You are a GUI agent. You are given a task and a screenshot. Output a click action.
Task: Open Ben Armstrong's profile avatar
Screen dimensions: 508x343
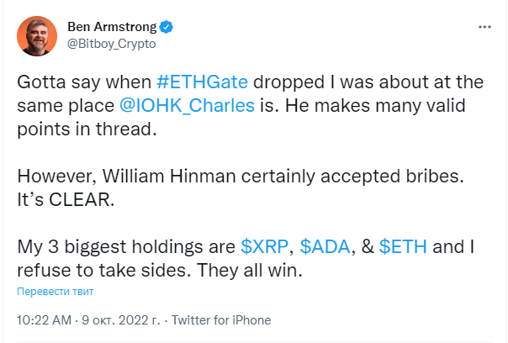point(37,36)
